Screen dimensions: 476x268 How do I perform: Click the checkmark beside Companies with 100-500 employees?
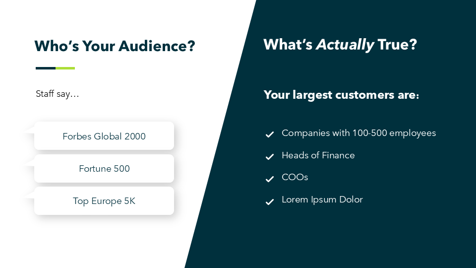point(270,134)
